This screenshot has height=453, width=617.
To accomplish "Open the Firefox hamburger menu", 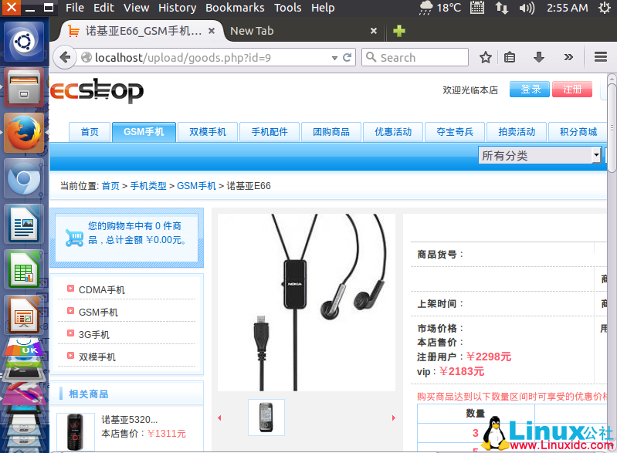I will pyautogui.click(x=601, y=57).
